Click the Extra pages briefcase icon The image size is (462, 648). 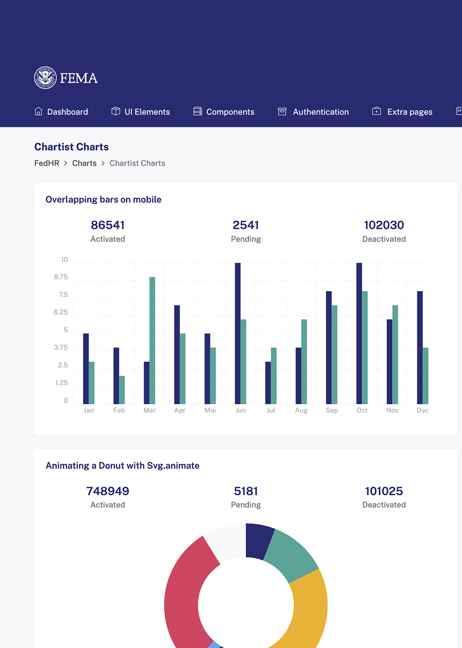(376, 111)
